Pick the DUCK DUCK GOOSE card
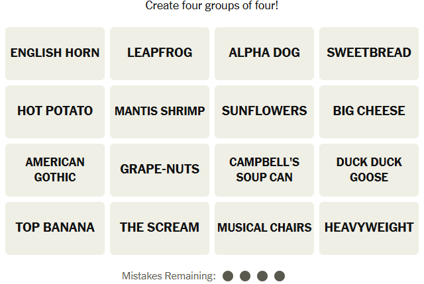The image size is (424, 284). point(369,170)
